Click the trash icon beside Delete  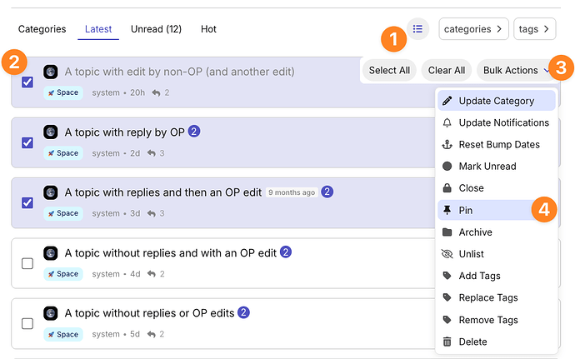(447, 342)
